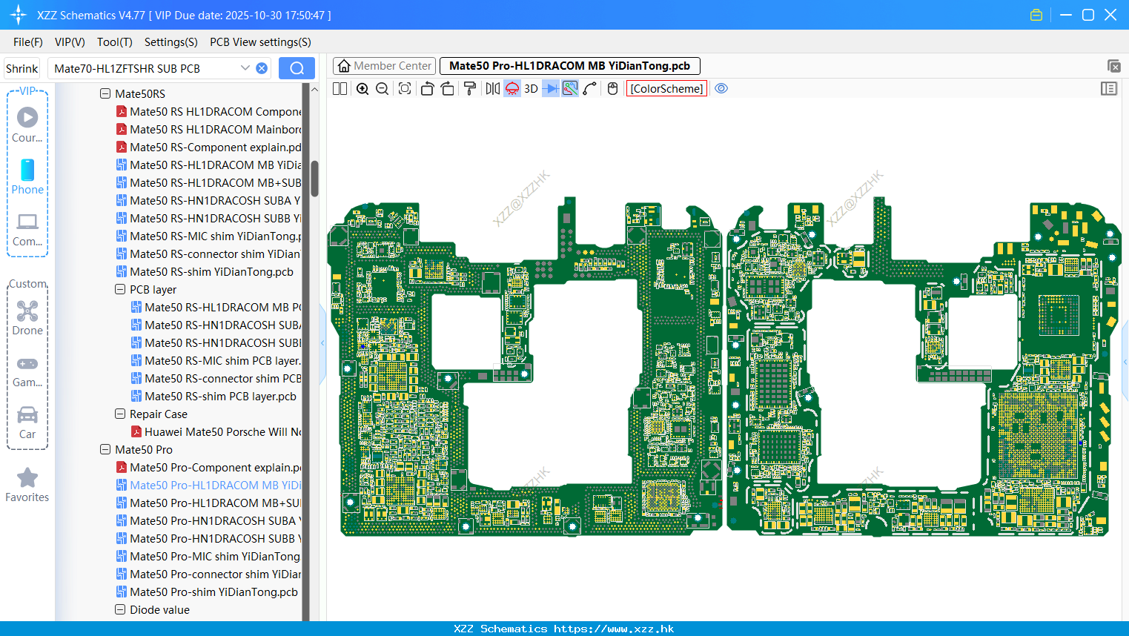
Task: Click right edge panel expand arrow
Action: click(1125, 362)
